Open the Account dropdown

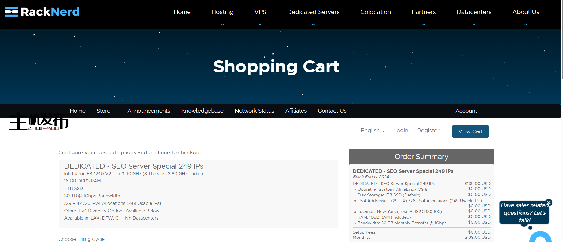[469, 111]
